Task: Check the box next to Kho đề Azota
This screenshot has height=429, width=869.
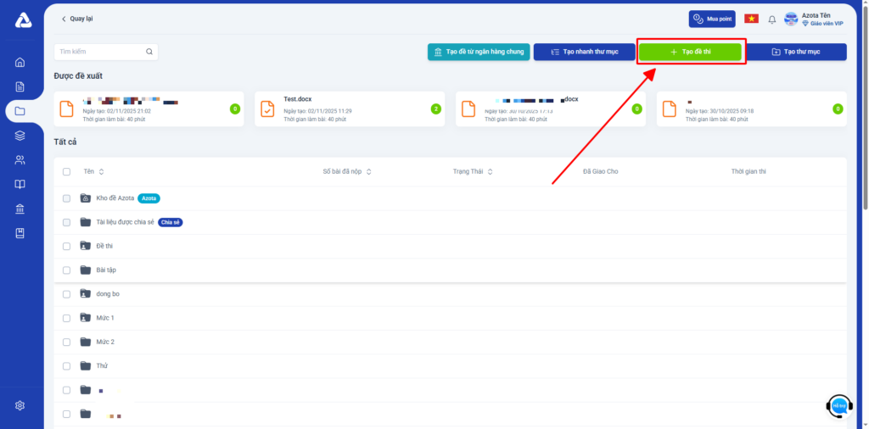Action: (x=67, y=198)
